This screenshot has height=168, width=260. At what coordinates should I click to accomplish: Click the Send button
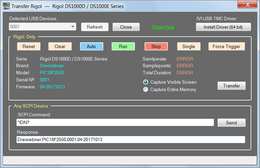coord(231,123)
